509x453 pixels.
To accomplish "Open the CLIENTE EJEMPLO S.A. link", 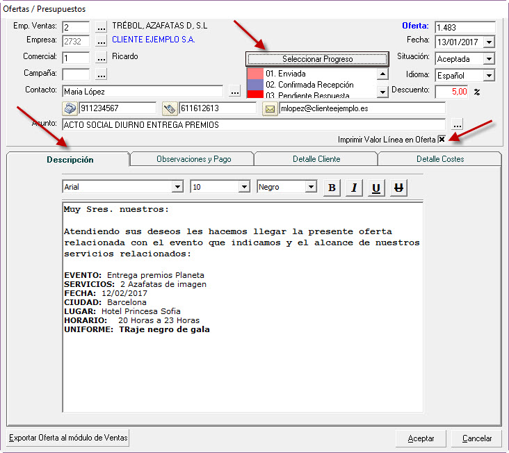I will tap(154, 40).
